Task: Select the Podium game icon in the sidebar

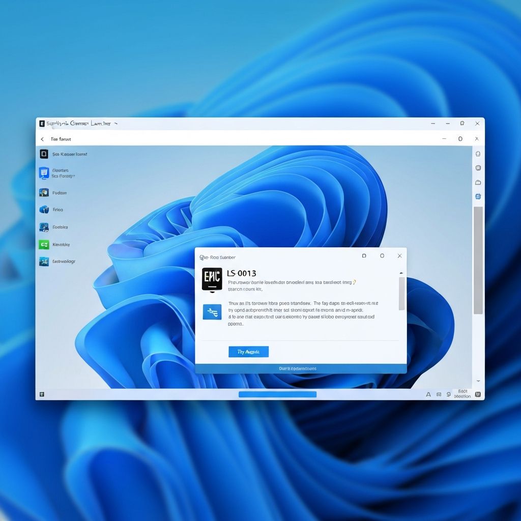Action: (44, 193)
